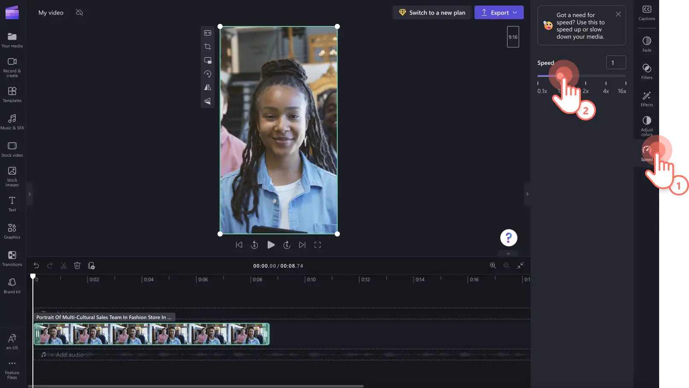Select the Text tool in sidebar
Viewport: 689px width, 388px height.
tap(12, 204)
